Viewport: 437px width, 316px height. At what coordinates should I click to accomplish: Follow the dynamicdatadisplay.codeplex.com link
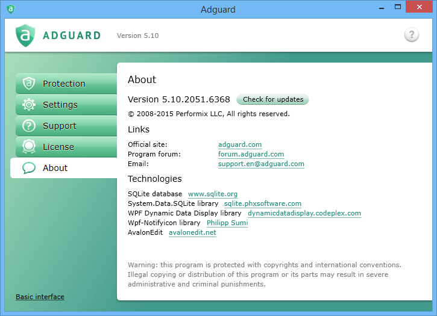[x=304, y=213]
